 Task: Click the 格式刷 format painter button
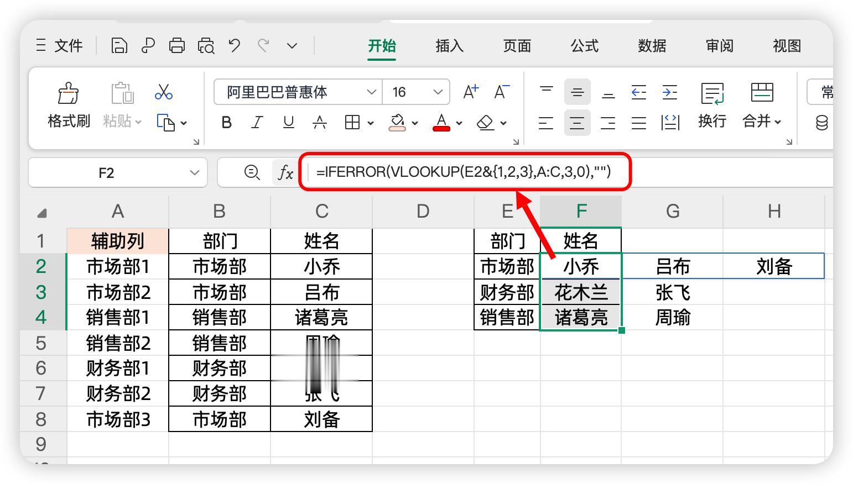(69, 106)
